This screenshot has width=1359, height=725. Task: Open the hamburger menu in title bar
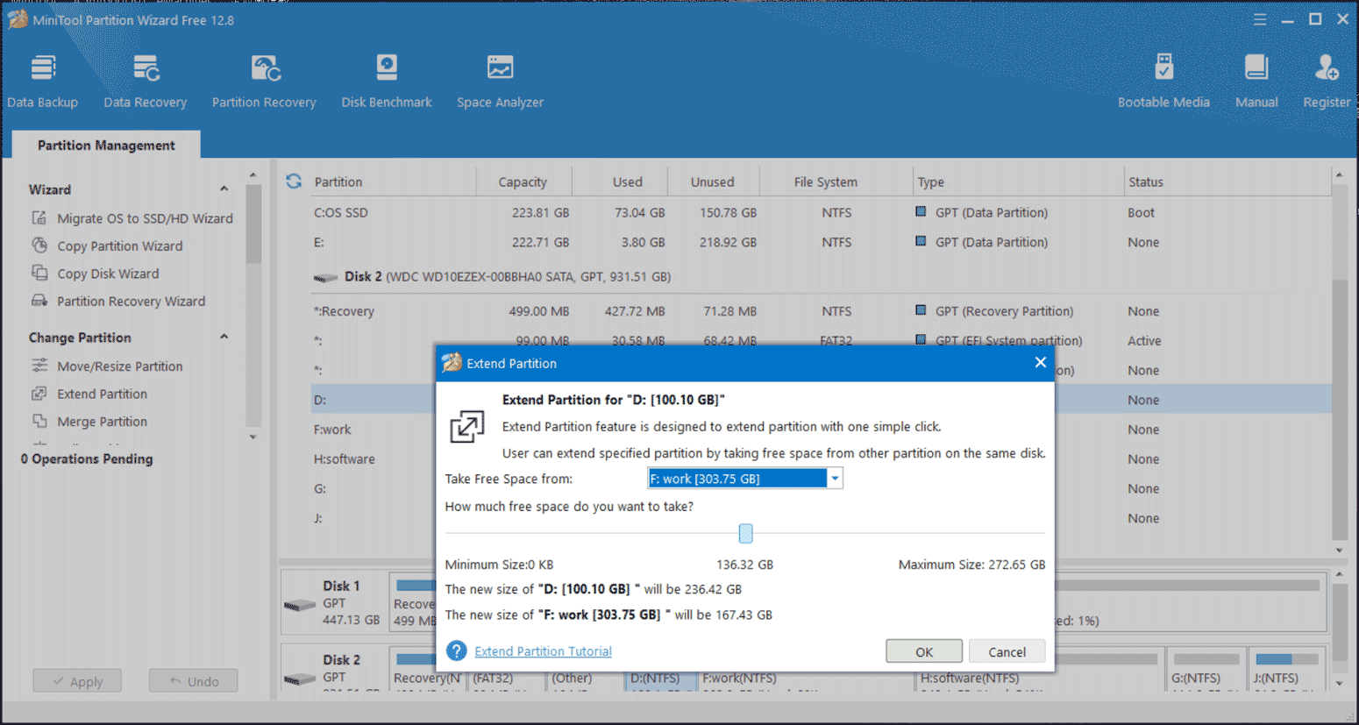point(1260,19)
